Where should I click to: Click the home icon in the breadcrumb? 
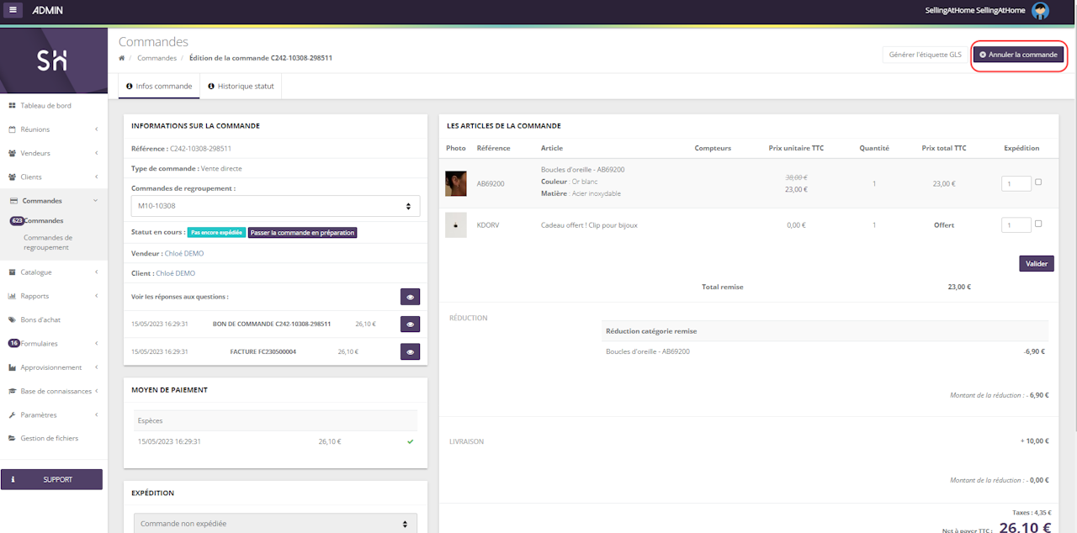coord(122,58)
